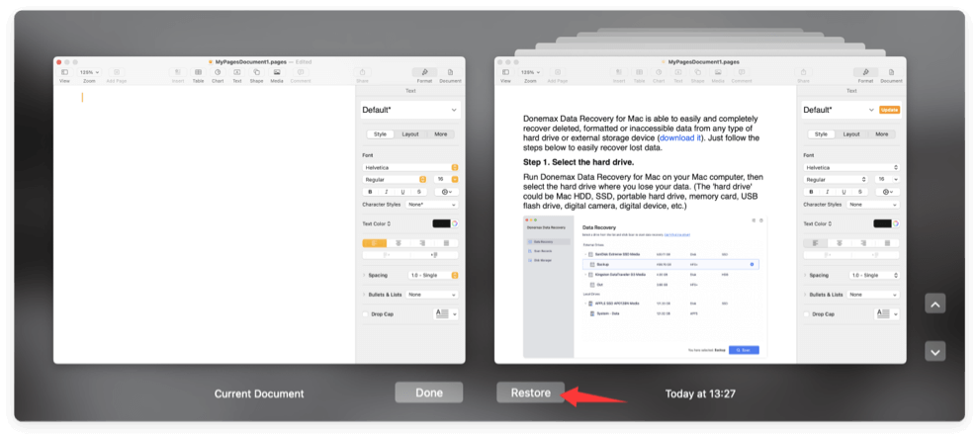979x438 pixels.
Task: Click the Shape icon in current document toolbar
Action: [256, 72]
